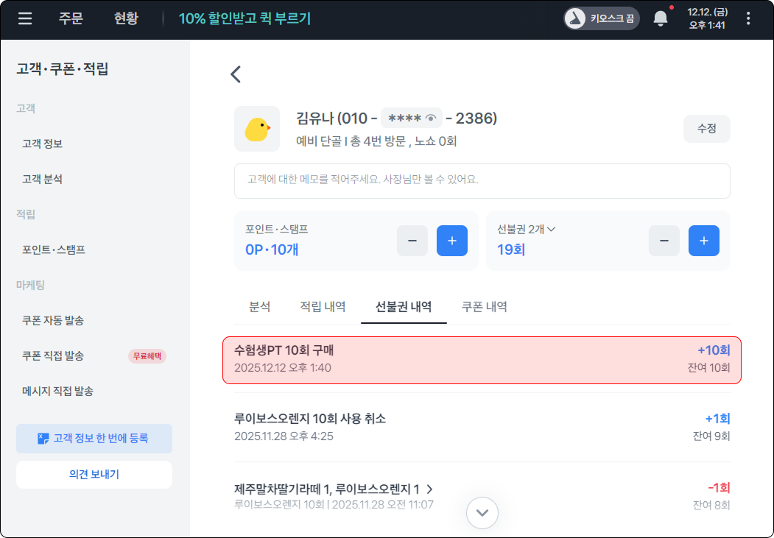
Task: Click the yellow chick customer avatar
Action: [x=257, y=129]
